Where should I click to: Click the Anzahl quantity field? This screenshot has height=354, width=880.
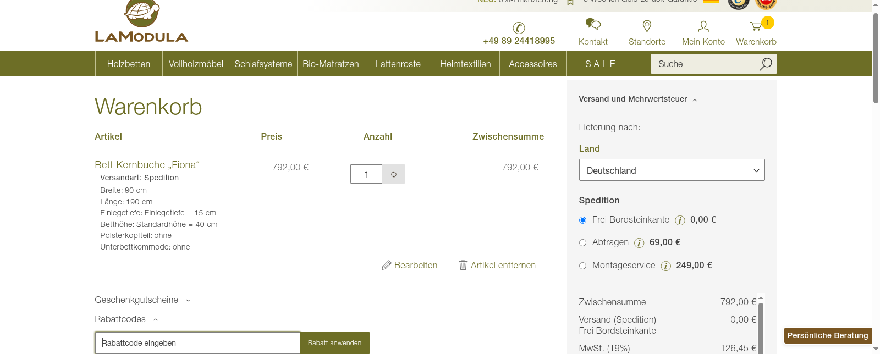point(366,174)
